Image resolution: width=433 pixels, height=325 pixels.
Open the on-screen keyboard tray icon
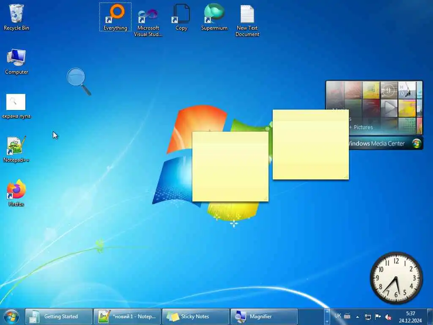(347, 316)
